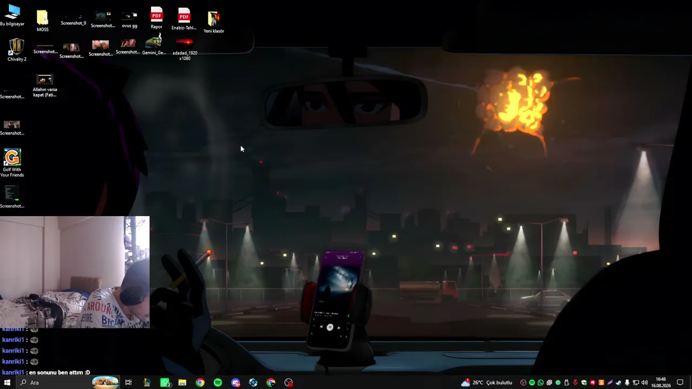Open Chrome beside File Explorer on taskbar
The height and width of the screenshot is (389, 692).
coord(200,383)
